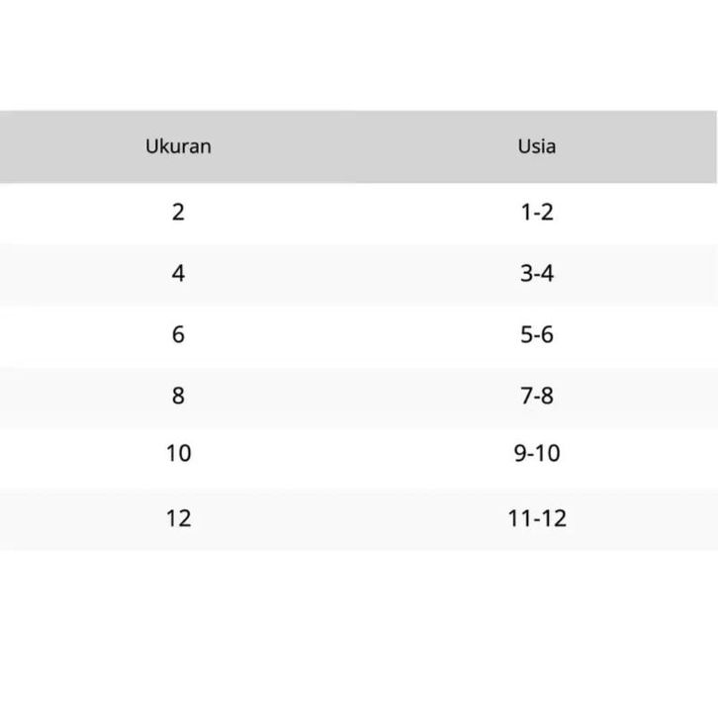Click the 5-6 age value
This screenshot has height=718, width=718.
click(x=537, y=334)
